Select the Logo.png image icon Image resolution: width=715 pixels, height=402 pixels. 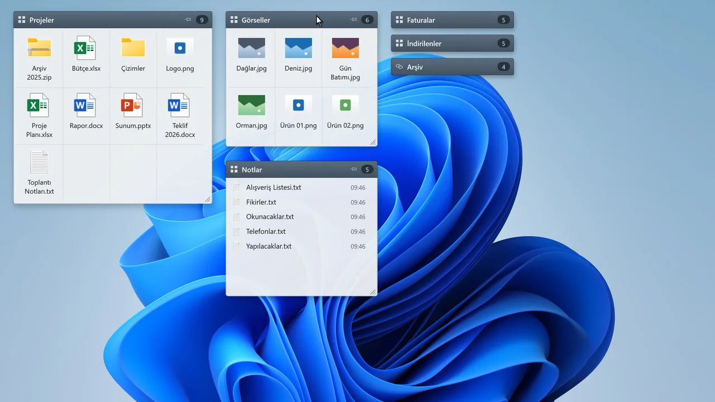click(180, 48)
